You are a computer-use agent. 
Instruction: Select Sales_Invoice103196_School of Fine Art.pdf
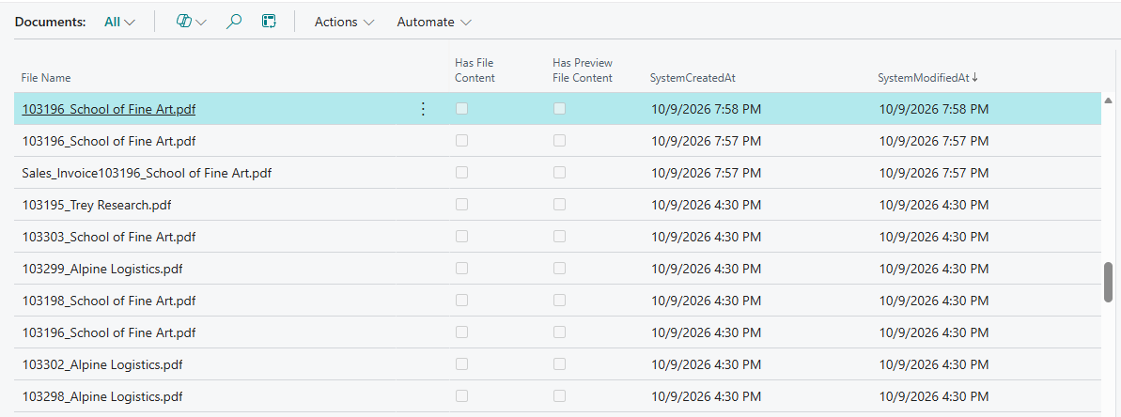click(147, 173)
